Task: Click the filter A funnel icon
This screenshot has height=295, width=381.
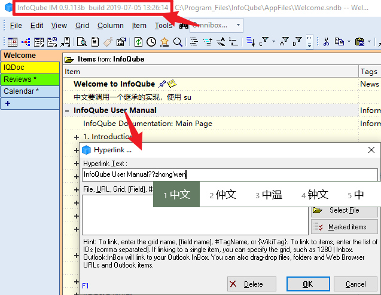Action: tap(284, 42)
